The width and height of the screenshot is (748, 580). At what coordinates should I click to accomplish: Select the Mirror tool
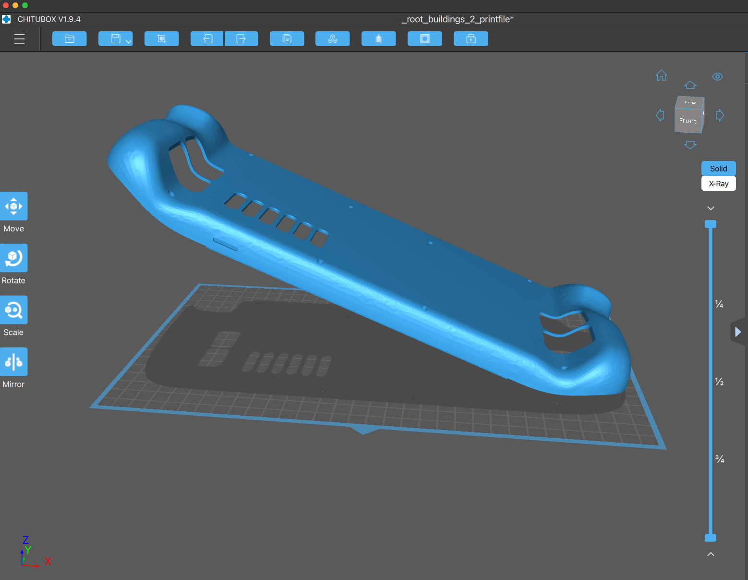point(14,362)
